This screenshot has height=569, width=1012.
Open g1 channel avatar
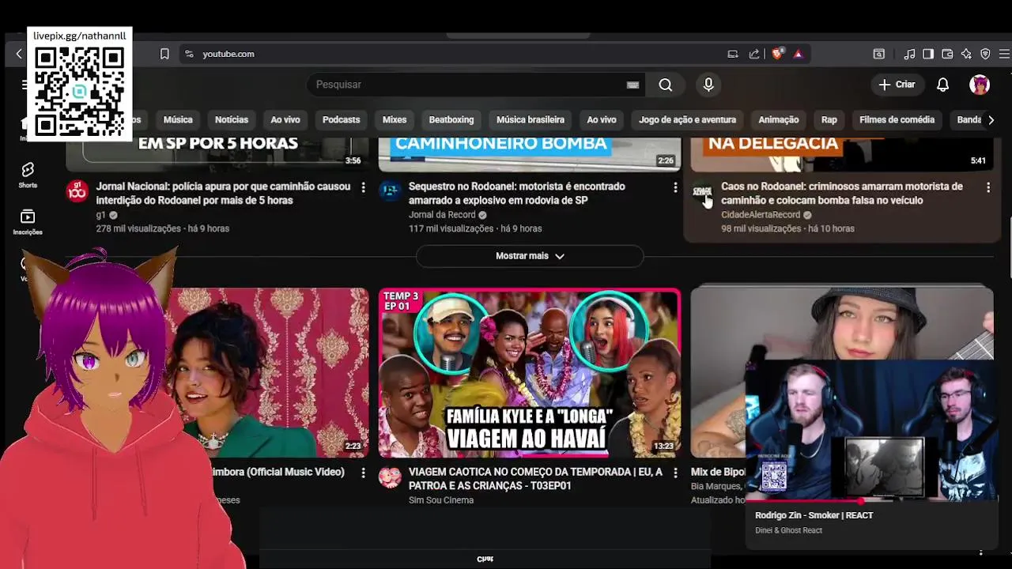point(77,190)
